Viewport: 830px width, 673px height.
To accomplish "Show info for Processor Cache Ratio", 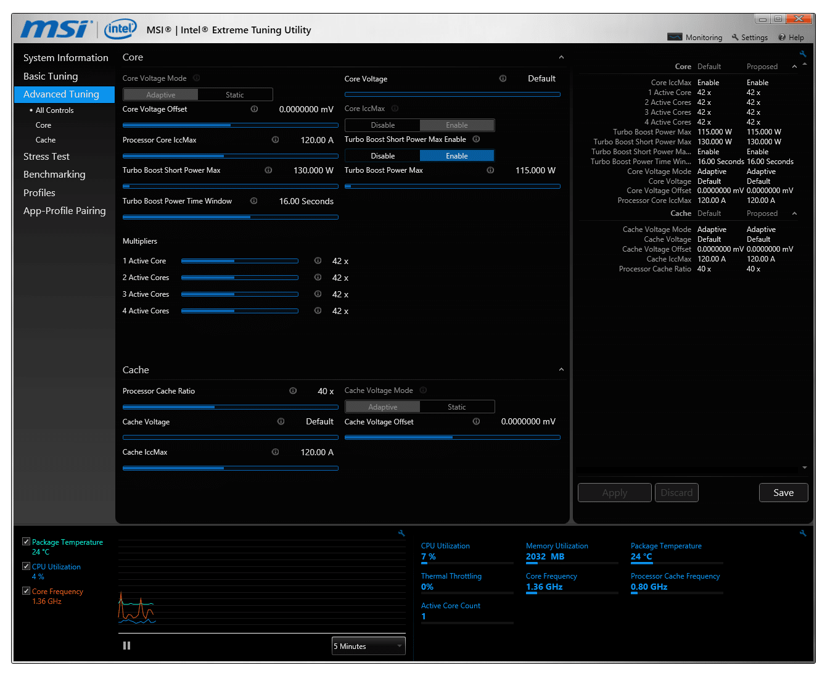I will tap(293, 391).
